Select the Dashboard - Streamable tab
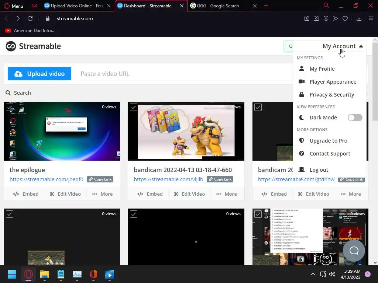 (148, 6)
